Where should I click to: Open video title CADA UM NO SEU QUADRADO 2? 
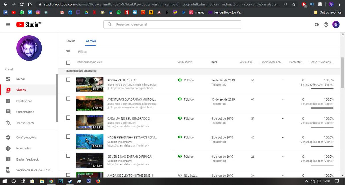128,118
